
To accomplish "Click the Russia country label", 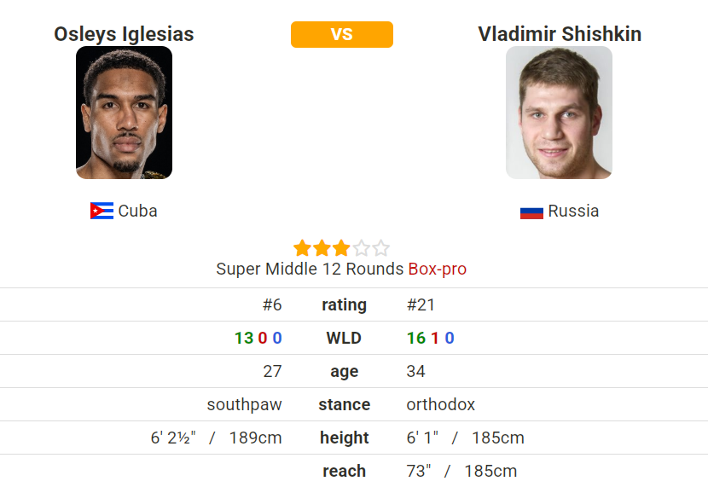I will 573,212.
